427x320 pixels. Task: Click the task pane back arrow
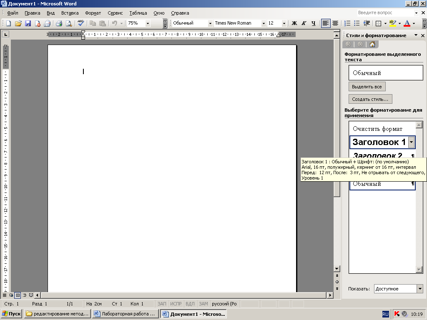coord(348,44)
